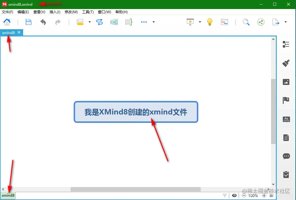Open the search magnifier tool
The width and height of the screenshot is (296, 200).
coord(246,22)
